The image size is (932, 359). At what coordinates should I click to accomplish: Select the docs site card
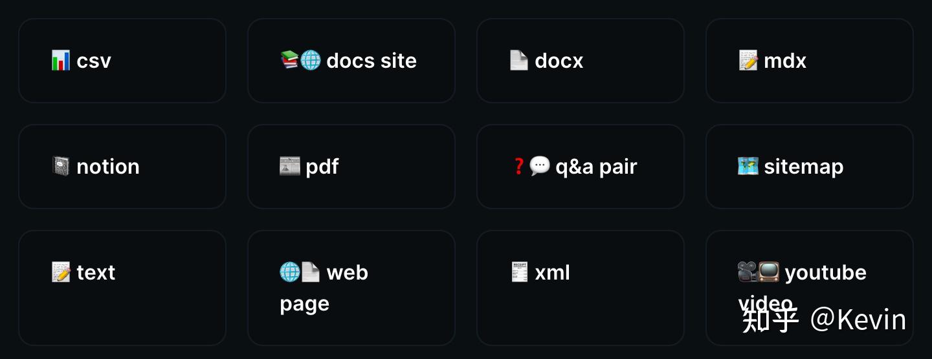[351, 61]
